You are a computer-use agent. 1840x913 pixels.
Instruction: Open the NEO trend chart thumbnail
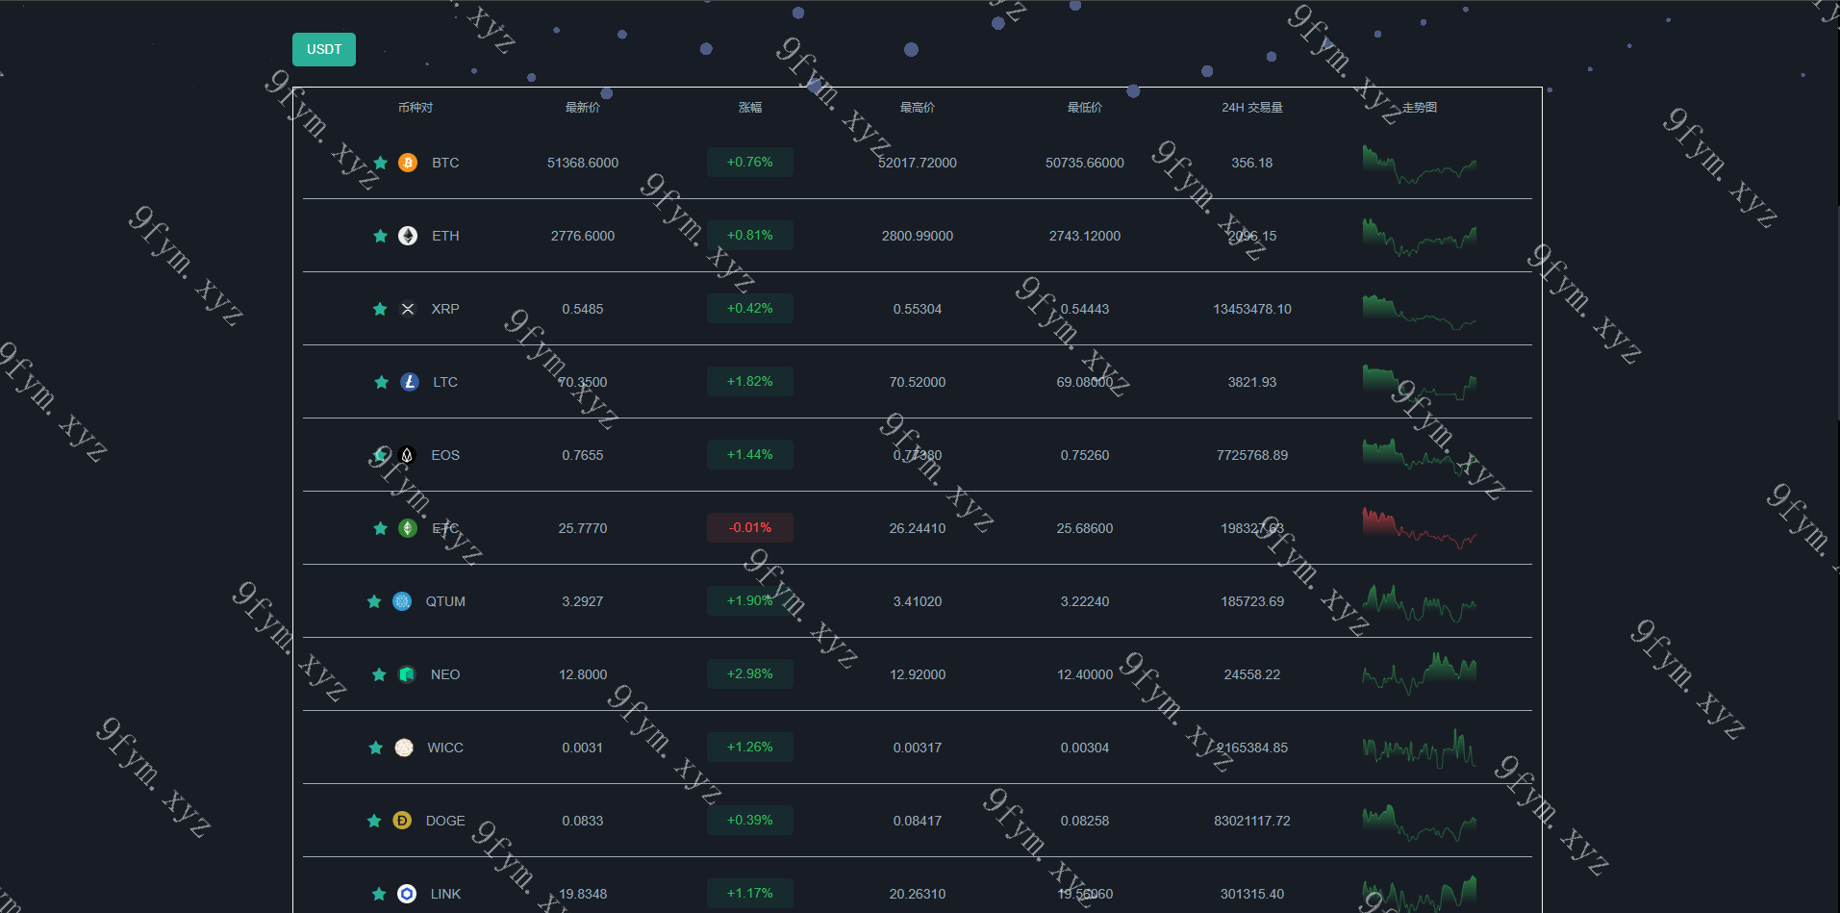pos(1420,673)
